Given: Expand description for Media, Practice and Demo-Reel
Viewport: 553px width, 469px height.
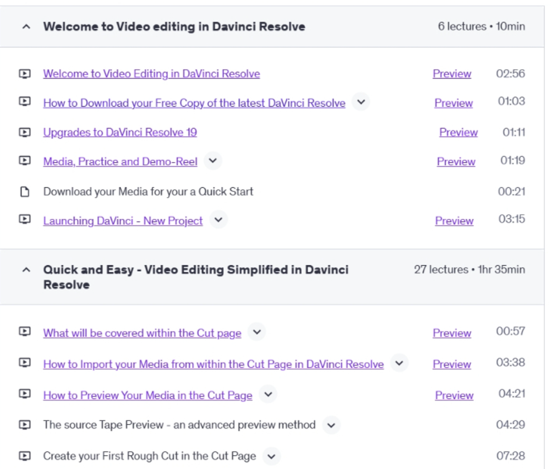Looking at the screenshot, I should pyautogui.click(x=213, y=160).
